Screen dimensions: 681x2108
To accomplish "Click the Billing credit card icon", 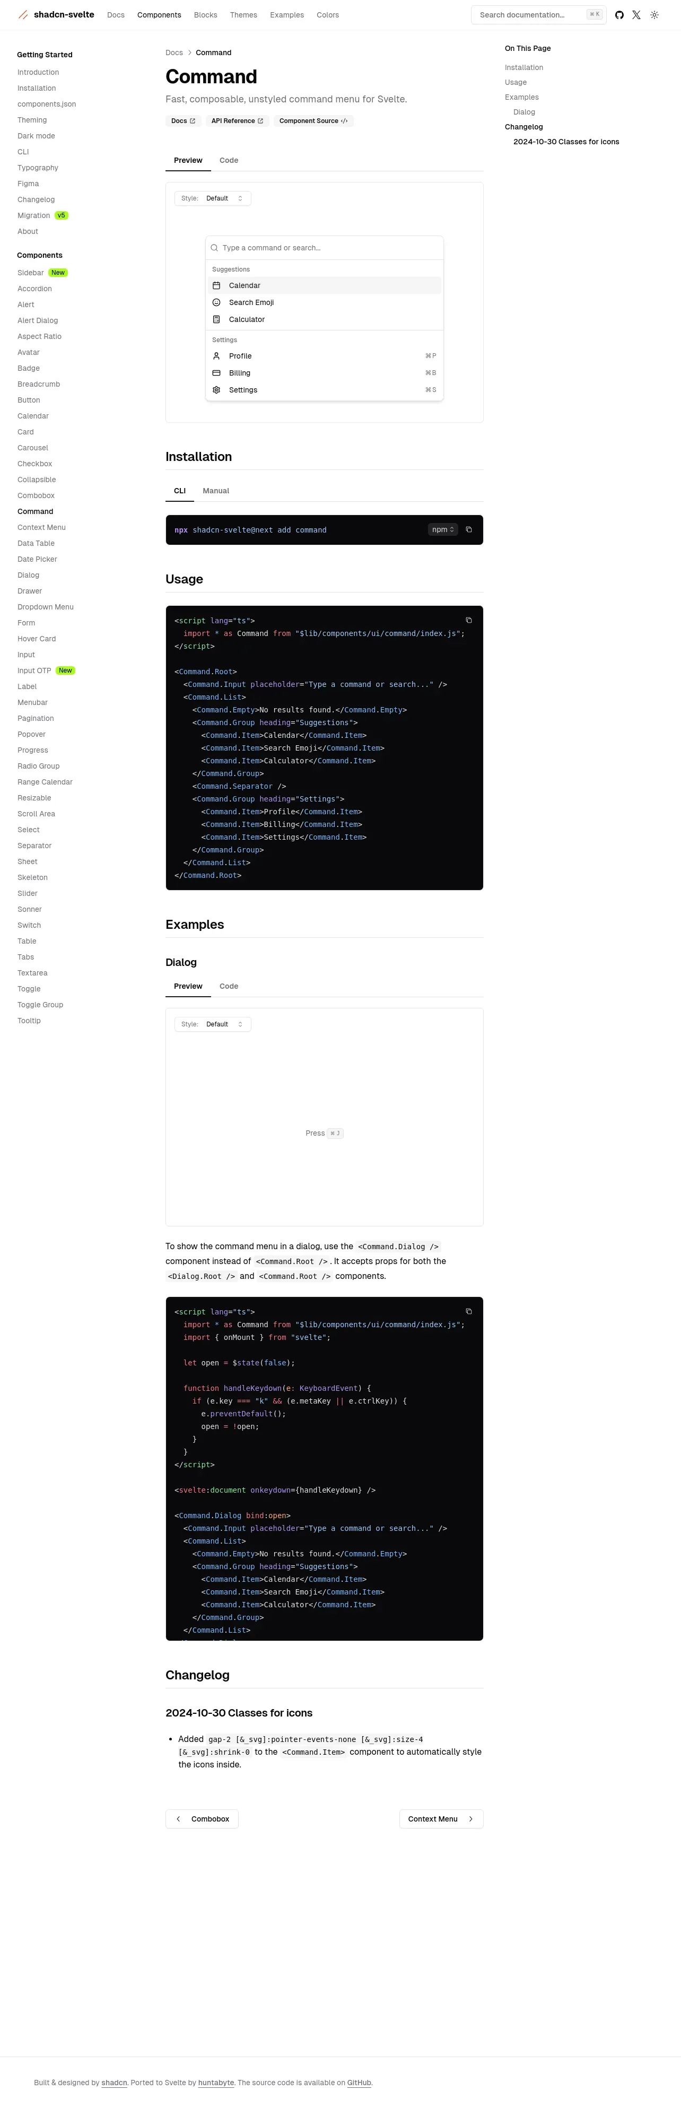I will [216, 373].
